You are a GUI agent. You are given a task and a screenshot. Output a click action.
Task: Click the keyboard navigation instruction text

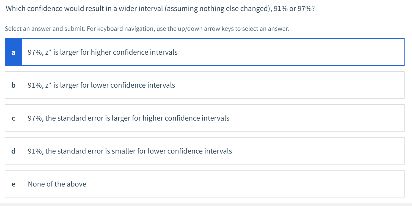(x=147, y=28)
